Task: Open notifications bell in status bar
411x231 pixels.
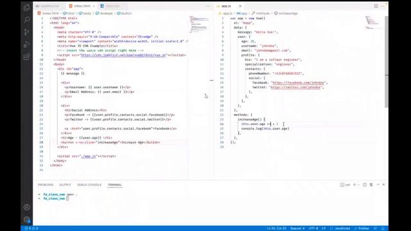Action: [383, 228]
